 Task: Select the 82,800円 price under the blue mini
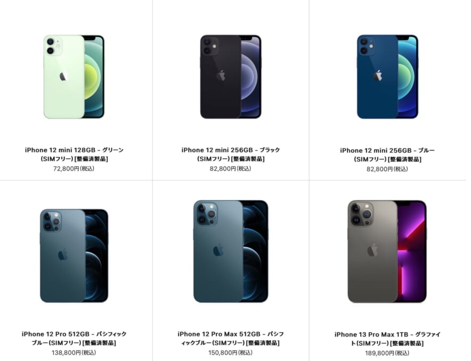tap(387, 169)
